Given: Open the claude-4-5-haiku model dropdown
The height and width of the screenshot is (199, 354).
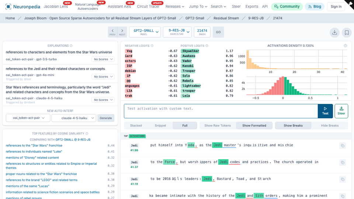Looking at the screenshot, I should tap(74, 118).
